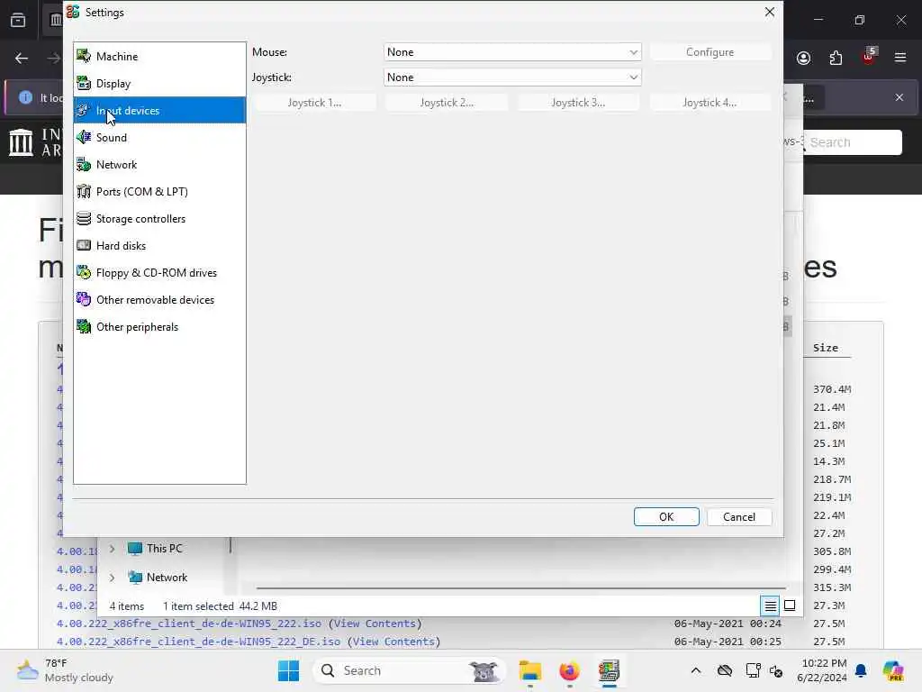922x692 pixels.
Task: Confirm settings with OK
Action: 666,516
